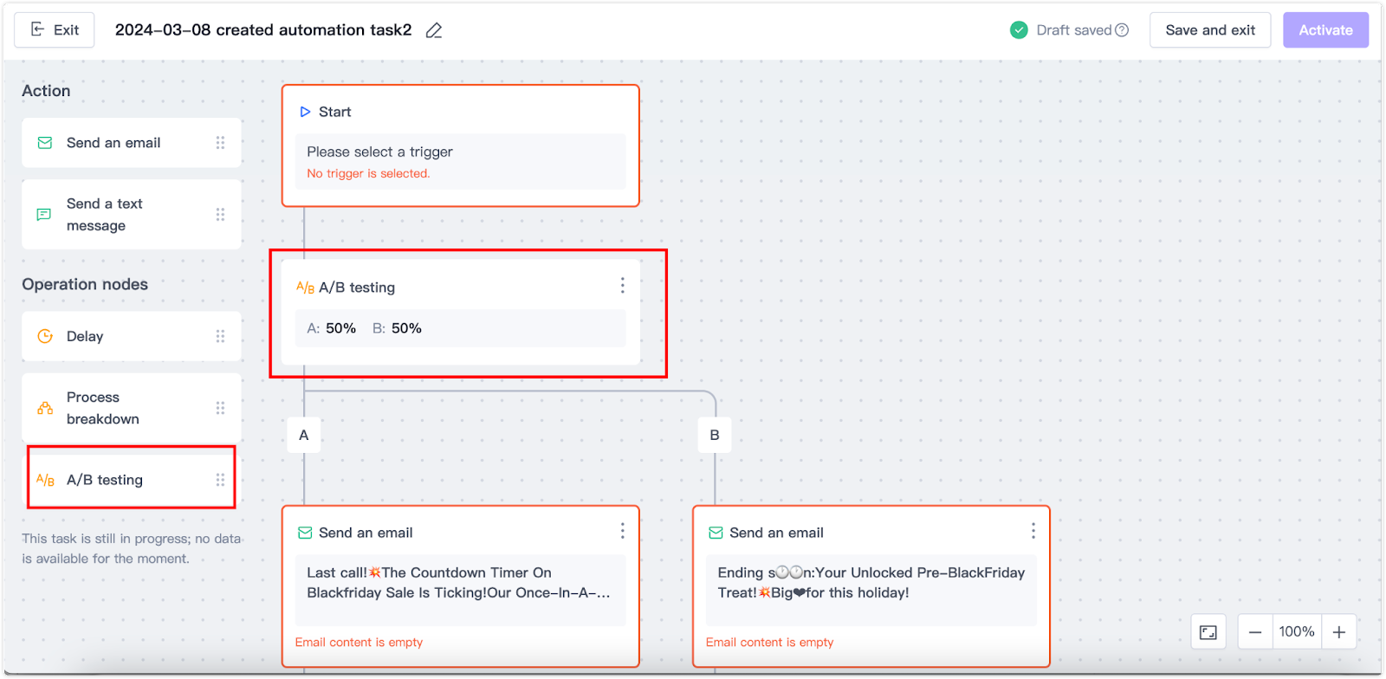Screen dimensions: 1386x679
Task: Click the fit-to-screen icon near zoom controls
Action: (1208, 632)
